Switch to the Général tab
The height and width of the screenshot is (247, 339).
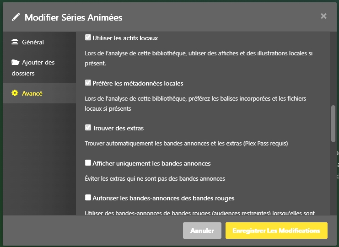tap(33, 42)
